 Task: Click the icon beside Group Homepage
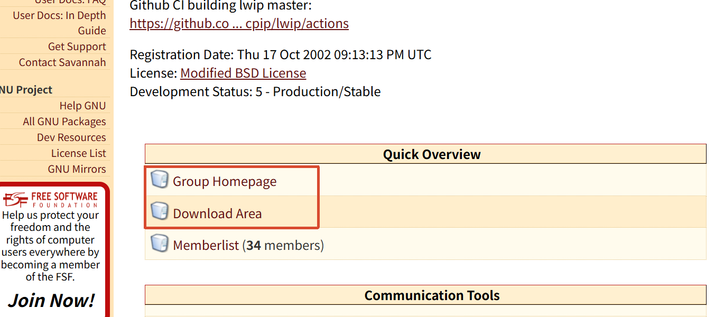[159, 180]
